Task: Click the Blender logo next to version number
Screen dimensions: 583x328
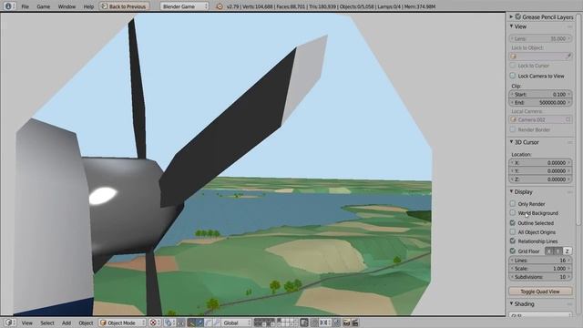Action: tap(220, 6)
